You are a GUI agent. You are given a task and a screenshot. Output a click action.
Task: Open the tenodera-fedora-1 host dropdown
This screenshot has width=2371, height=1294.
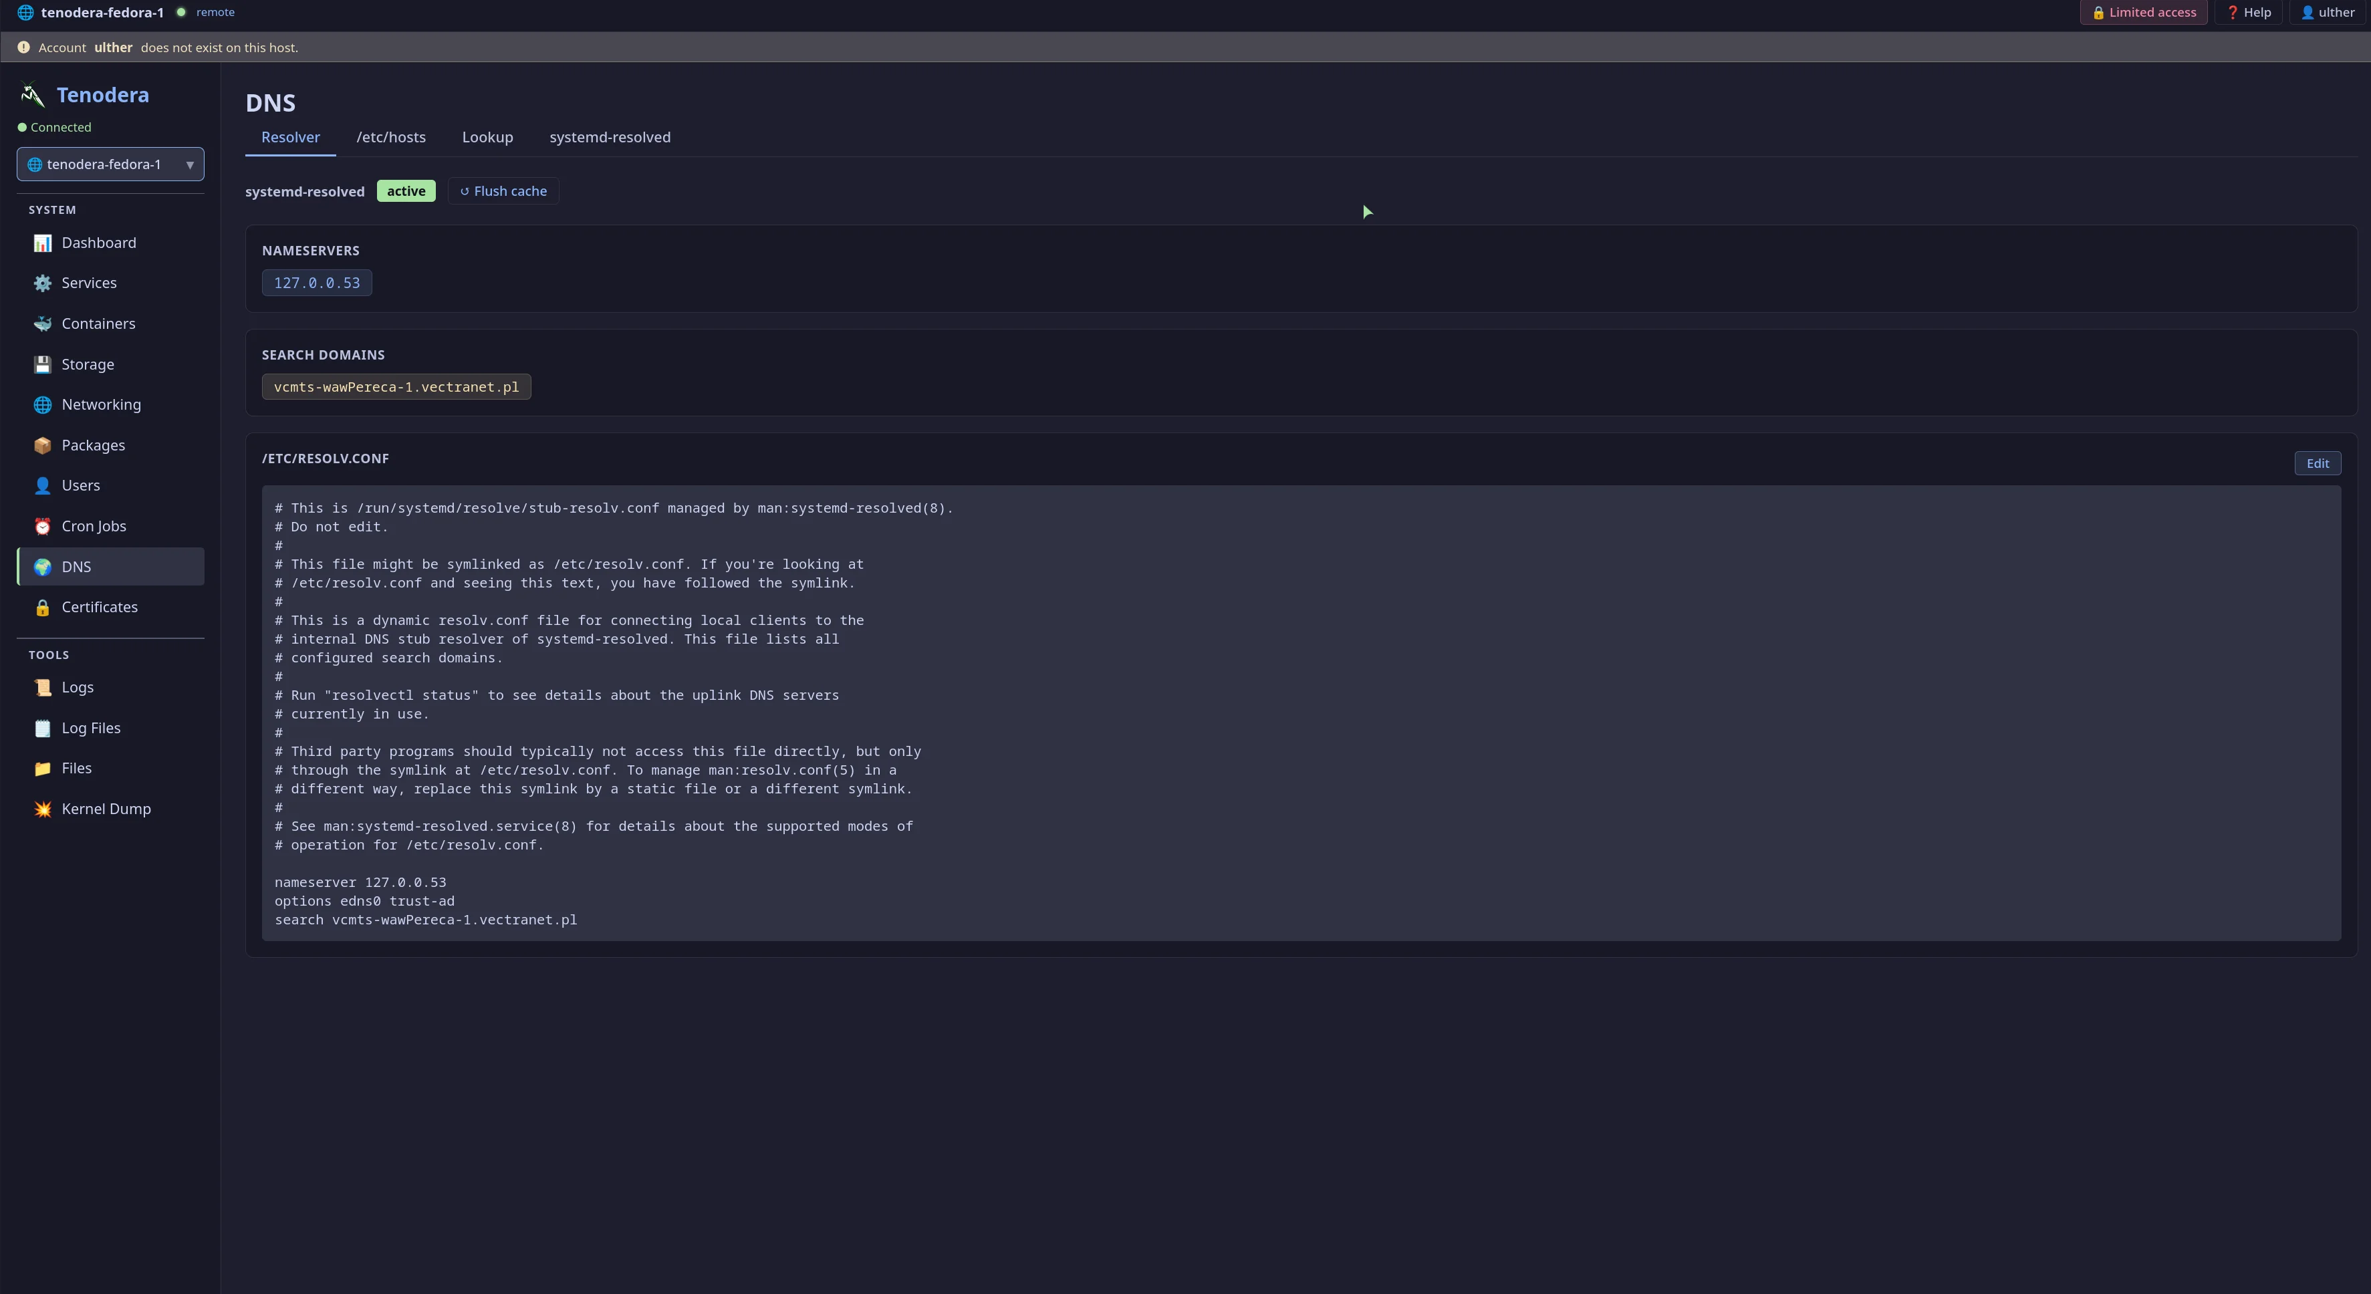tap(110, 164)
